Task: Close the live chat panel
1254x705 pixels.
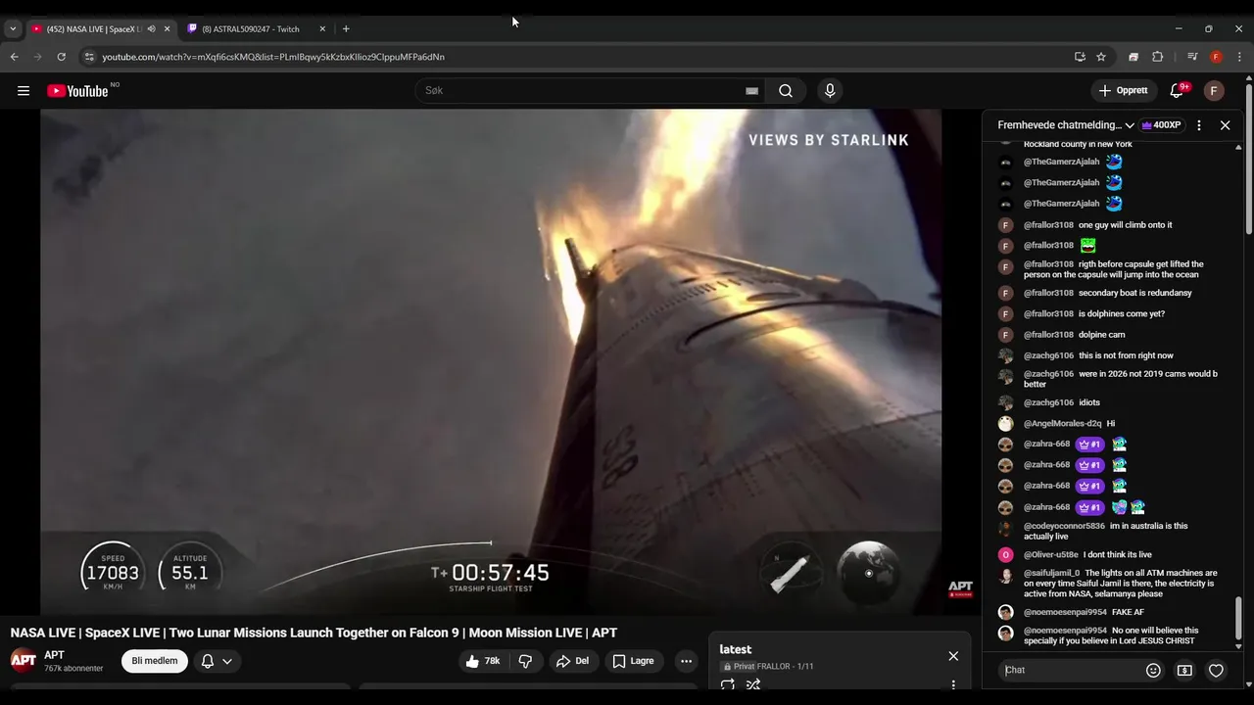Action: point(1225,125)
